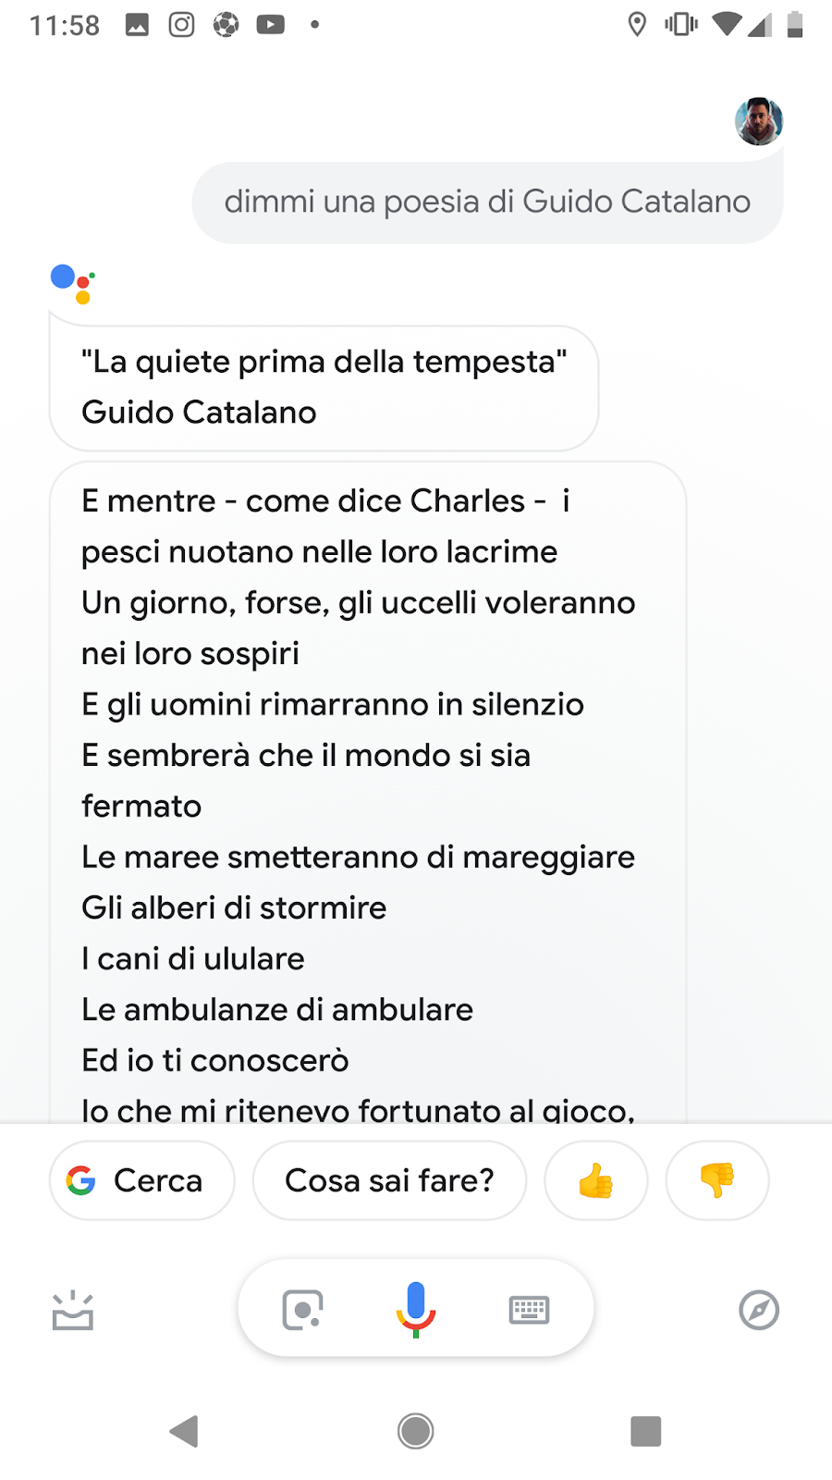Select the "Cosa sai fare?" suggestion
This screenshot has height=1480, width=832.
point(389,1180)
